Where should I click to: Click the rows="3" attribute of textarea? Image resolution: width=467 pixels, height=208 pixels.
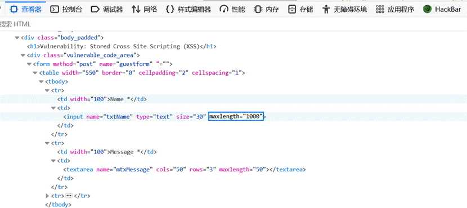[203, 169]
